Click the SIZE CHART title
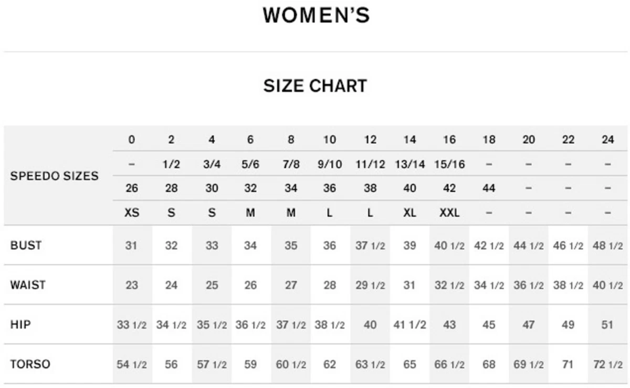Screen dimensions: 630x388 (x=315, y=86)
